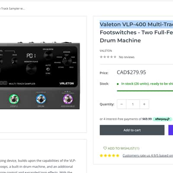Click the green in-stock progress bar
173x173 pixels.
coord(145,91)
